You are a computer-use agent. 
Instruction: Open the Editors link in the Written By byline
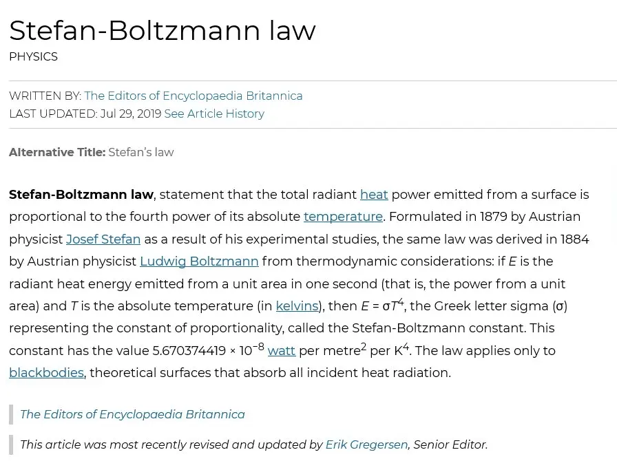[x=194, y=96]
